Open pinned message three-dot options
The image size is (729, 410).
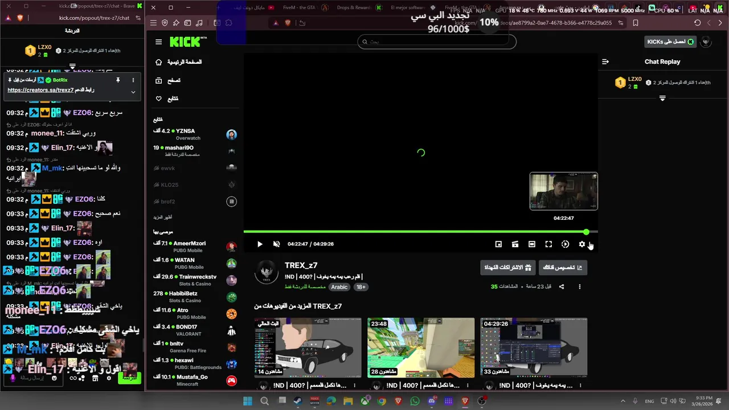[x=133, y=80]
